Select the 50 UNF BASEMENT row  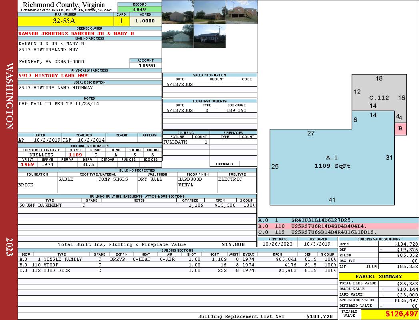(137, 205)
